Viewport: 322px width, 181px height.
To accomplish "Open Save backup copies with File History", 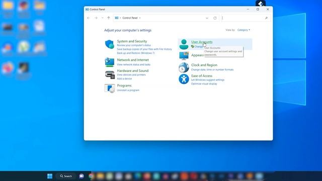I will pyautogui.click(x=144, y=49).
